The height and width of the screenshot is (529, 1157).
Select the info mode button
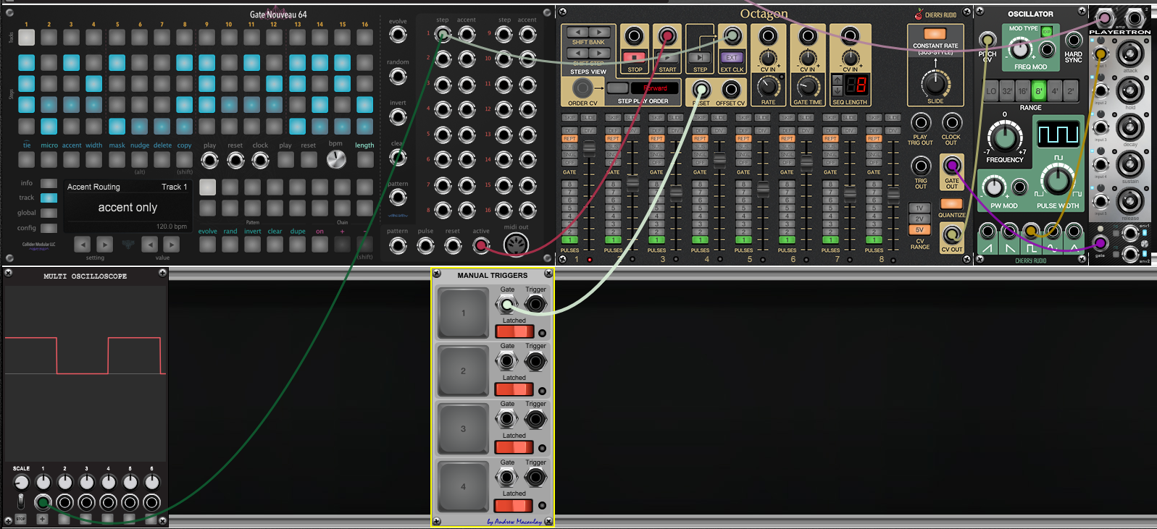(49, 183)
